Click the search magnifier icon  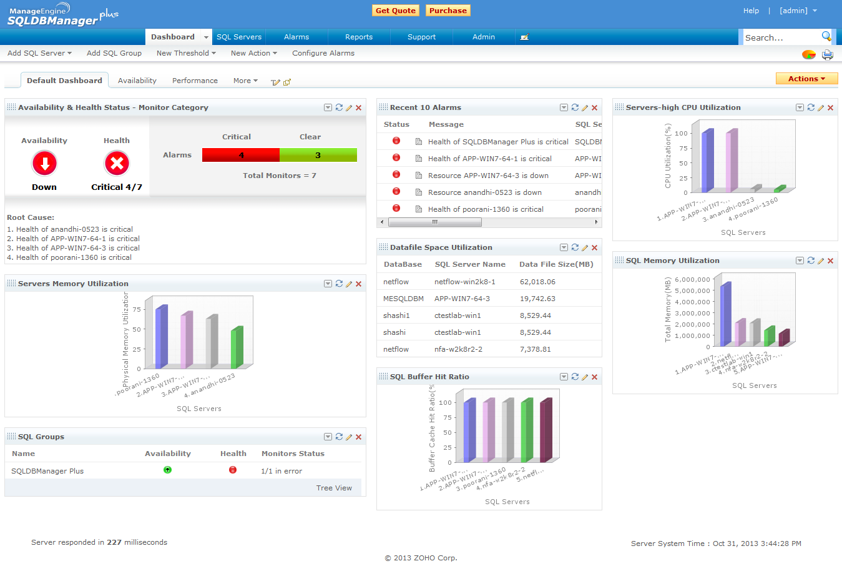pos(826,36)
